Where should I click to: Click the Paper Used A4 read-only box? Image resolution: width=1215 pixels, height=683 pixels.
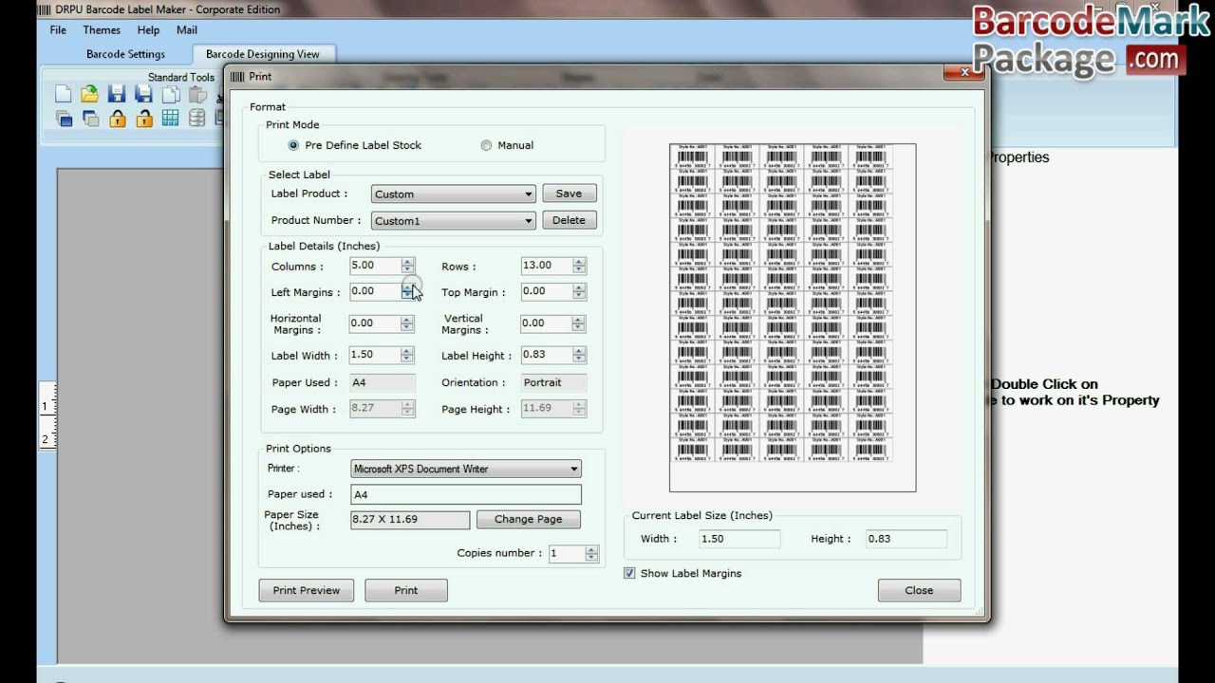382,382
